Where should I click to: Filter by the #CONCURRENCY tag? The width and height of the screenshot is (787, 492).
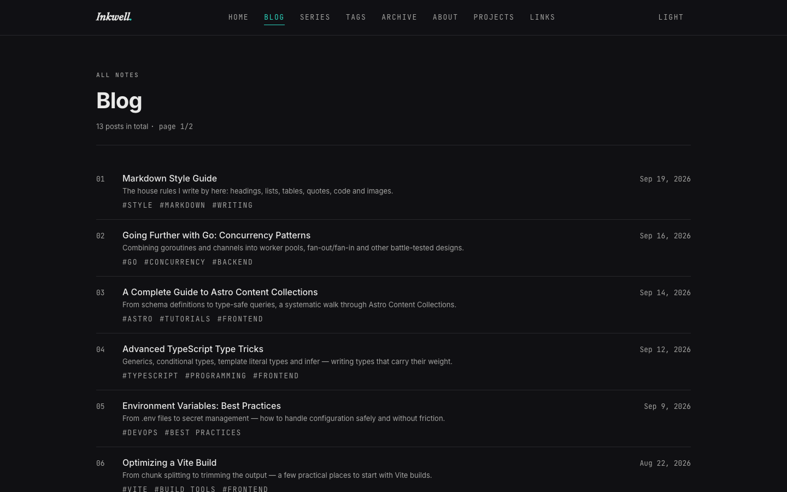[175, 262]
